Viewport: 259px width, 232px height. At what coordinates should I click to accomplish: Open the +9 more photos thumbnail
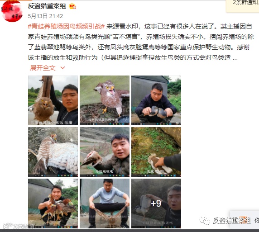tap(156, 204)
